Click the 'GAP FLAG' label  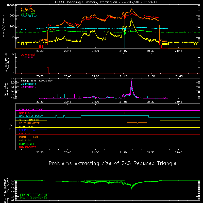point(25,113)
